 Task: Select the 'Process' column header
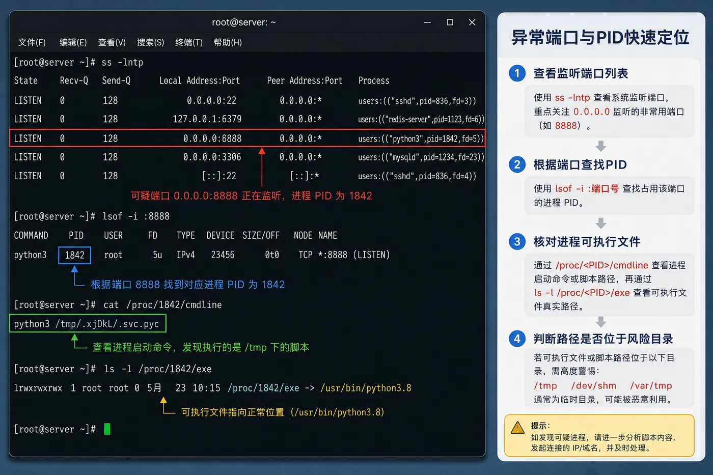(x=374, y=80)
